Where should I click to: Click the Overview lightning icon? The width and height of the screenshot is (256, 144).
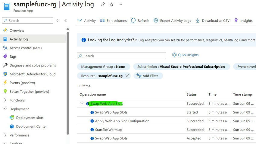click(5, 30)
